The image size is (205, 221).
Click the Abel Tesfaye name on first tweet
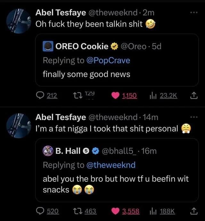coord(61,13)
